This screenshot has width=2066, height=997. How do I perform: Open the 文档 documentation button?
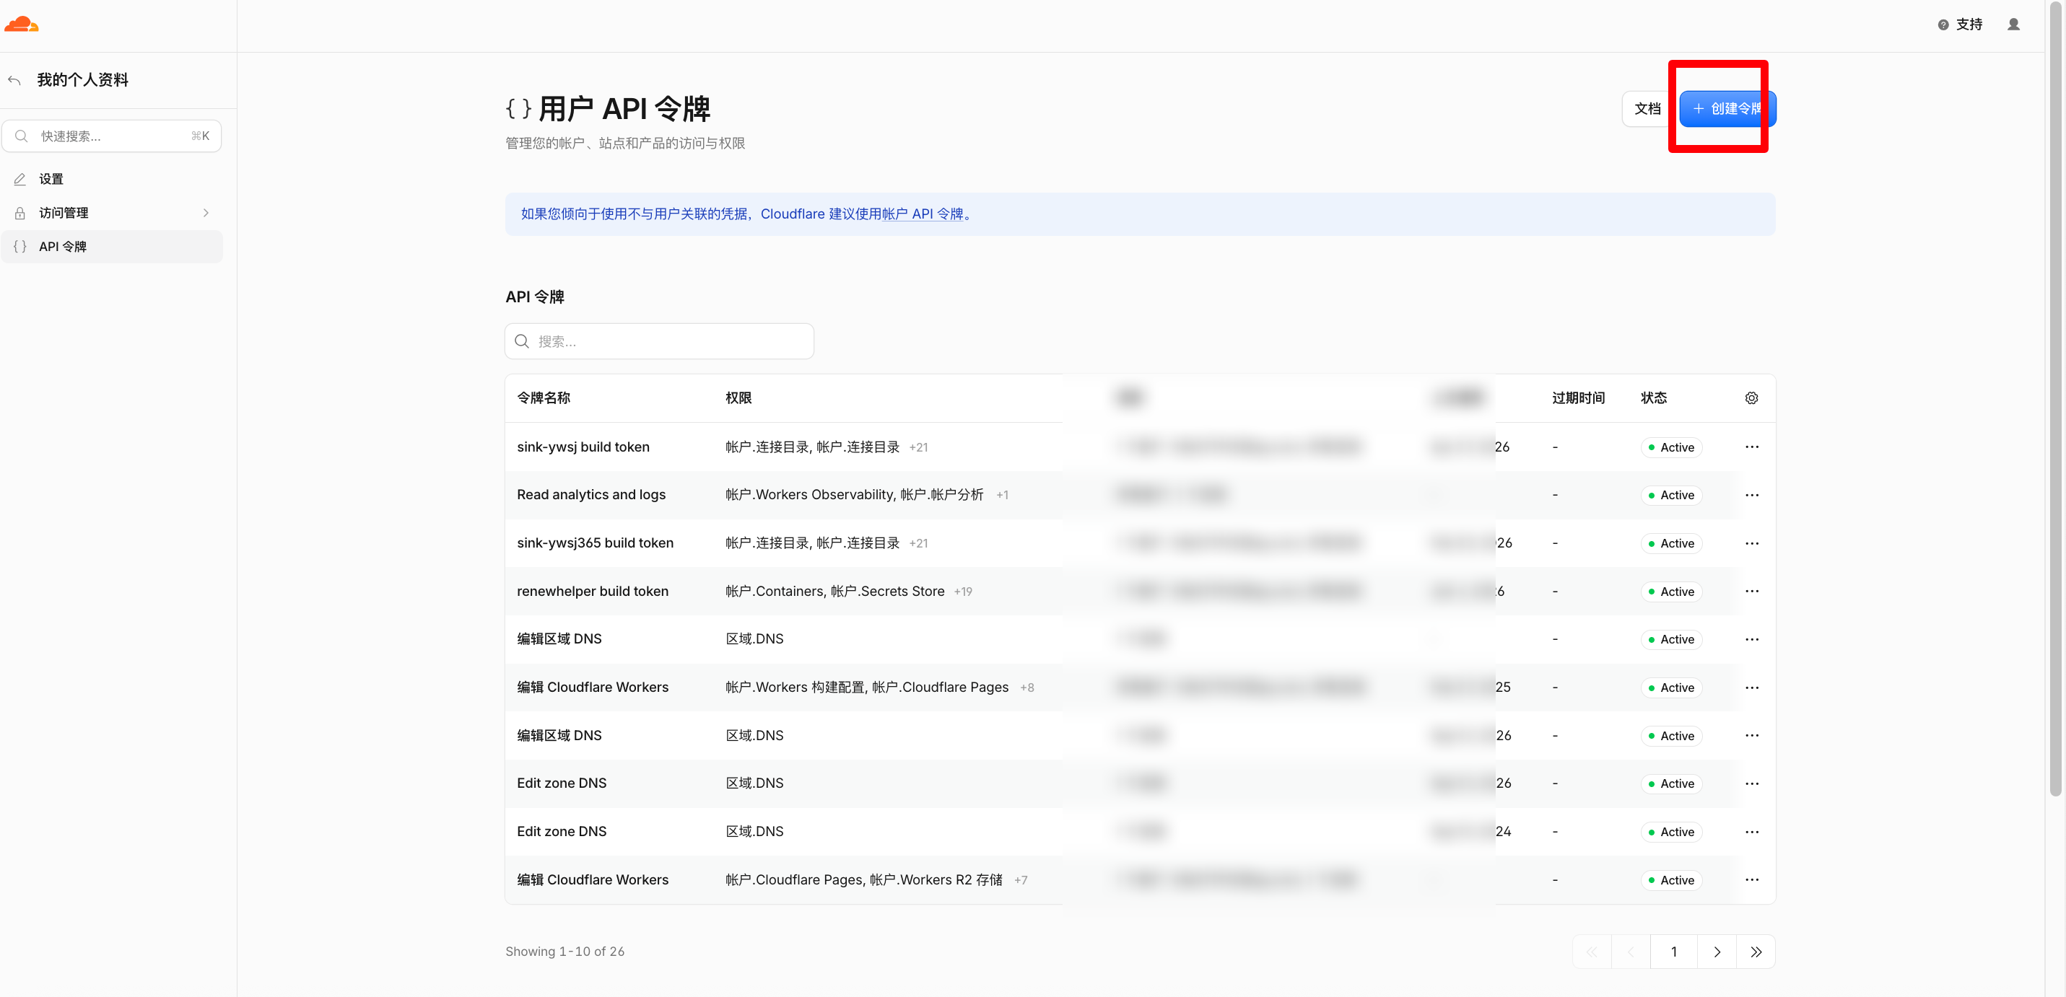[x=1647, y=109]
